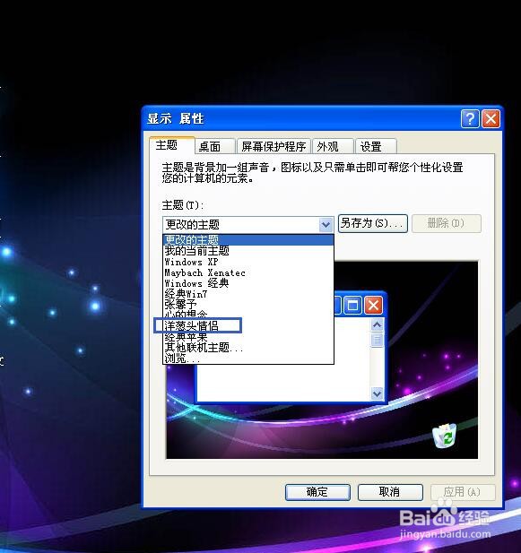Pick 经典Win7 in theme list
This screenshot has height=553, width=521.
248,294
